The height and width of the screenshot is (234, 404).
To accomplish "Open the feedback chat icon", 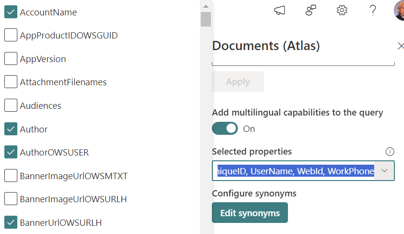I will coord(311,11).
